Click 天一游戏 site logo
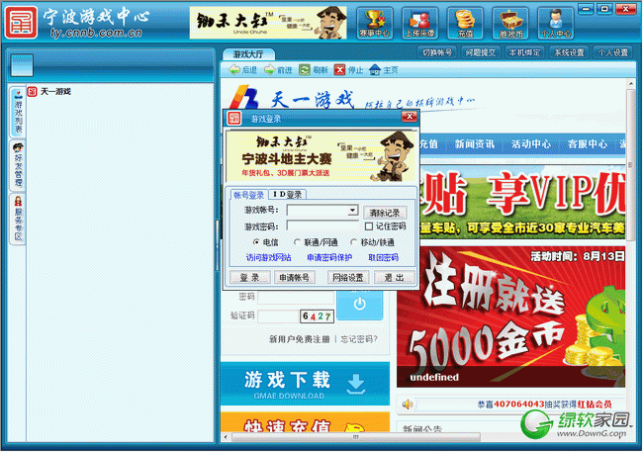Viewport: 643px width, 452px height. point(291,97)
